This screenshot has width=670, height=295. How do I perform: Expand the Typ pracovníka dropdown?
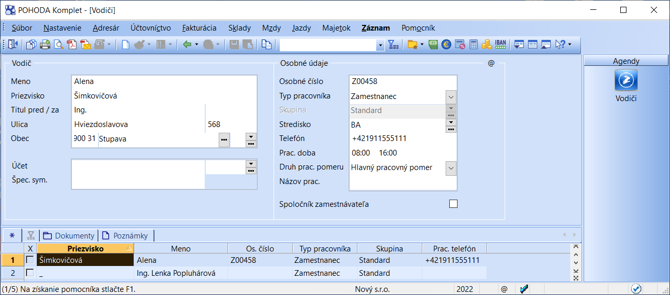point(451,96)
